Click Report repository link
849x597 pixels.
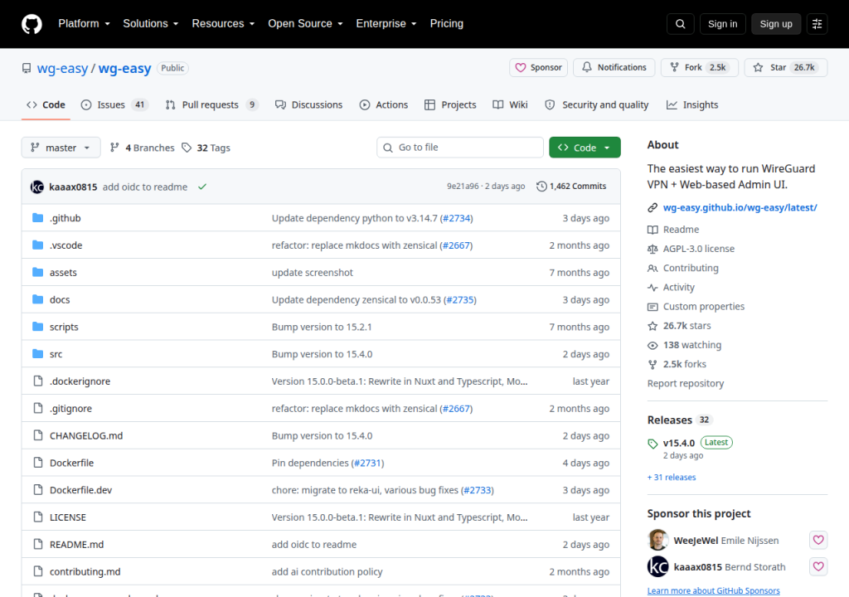(686, 383)
